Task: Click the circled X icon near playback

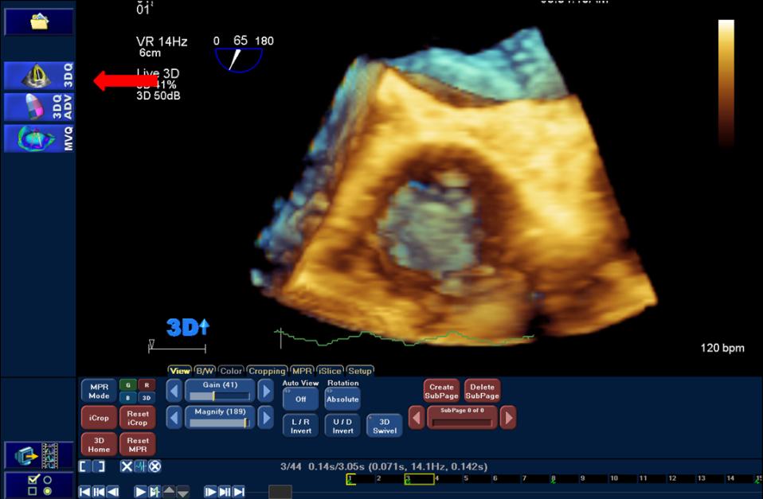Action: coord(155,466)
